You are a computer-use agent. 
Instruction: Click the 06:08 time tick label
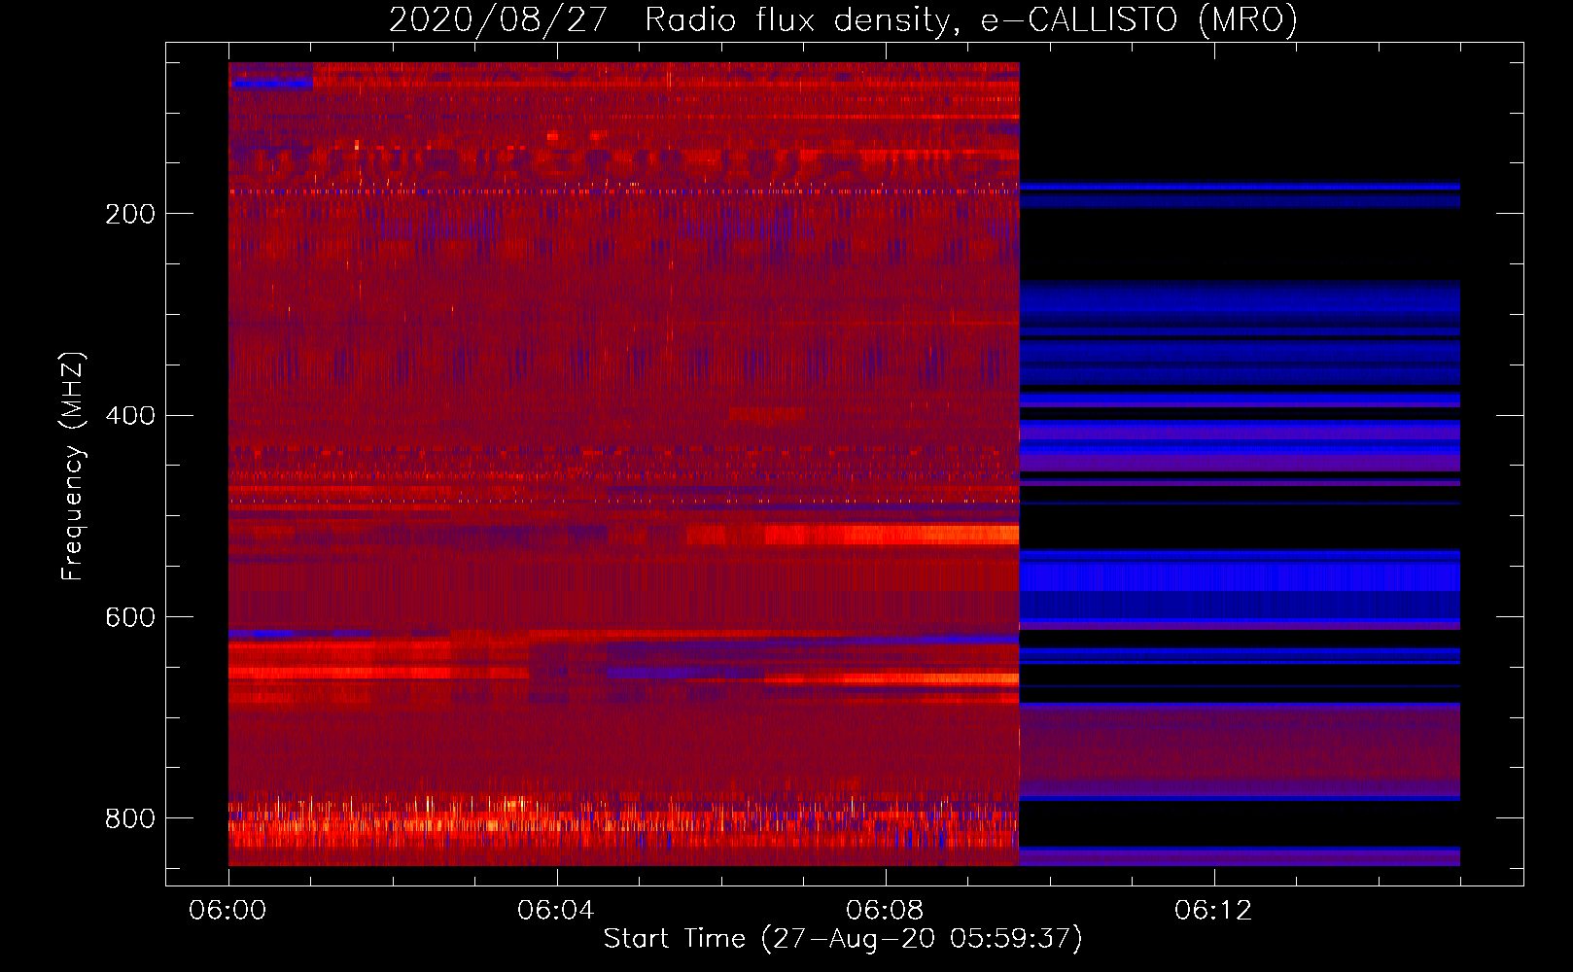[x=885, y=910]
